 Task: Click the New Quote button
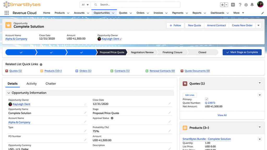coord(195,25)
